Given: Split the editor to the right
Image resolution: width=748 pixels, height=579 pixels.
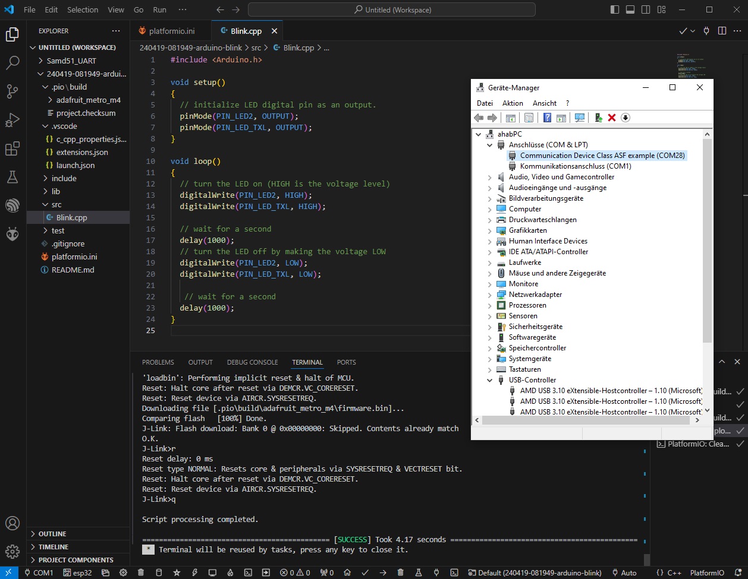Looking at the screenshot, I should click(722, 31).
